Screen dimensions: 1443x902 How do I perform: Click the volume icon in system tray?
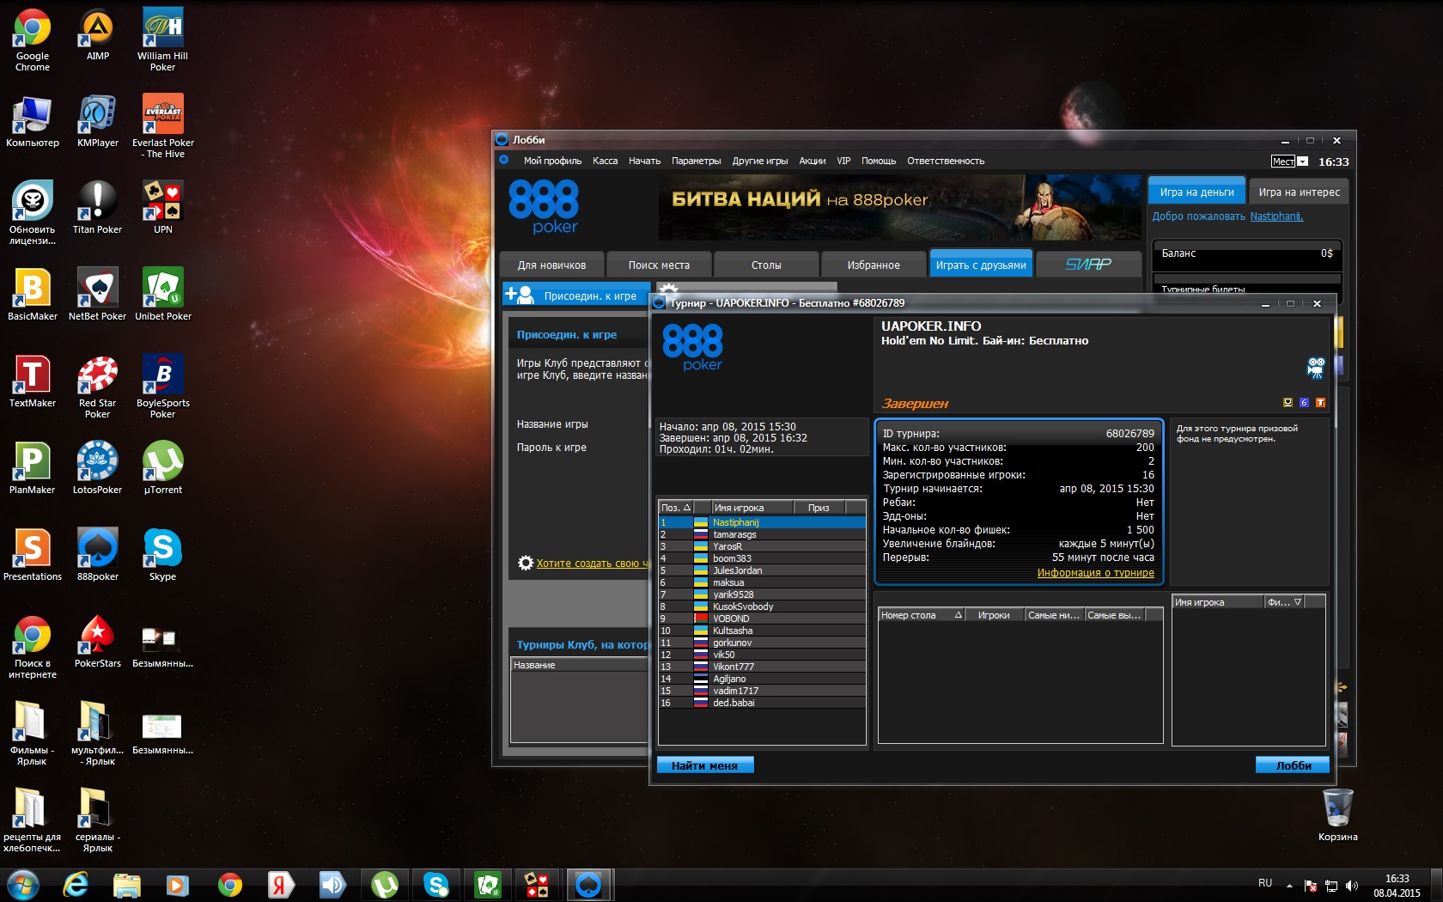tap(1352, 886)
